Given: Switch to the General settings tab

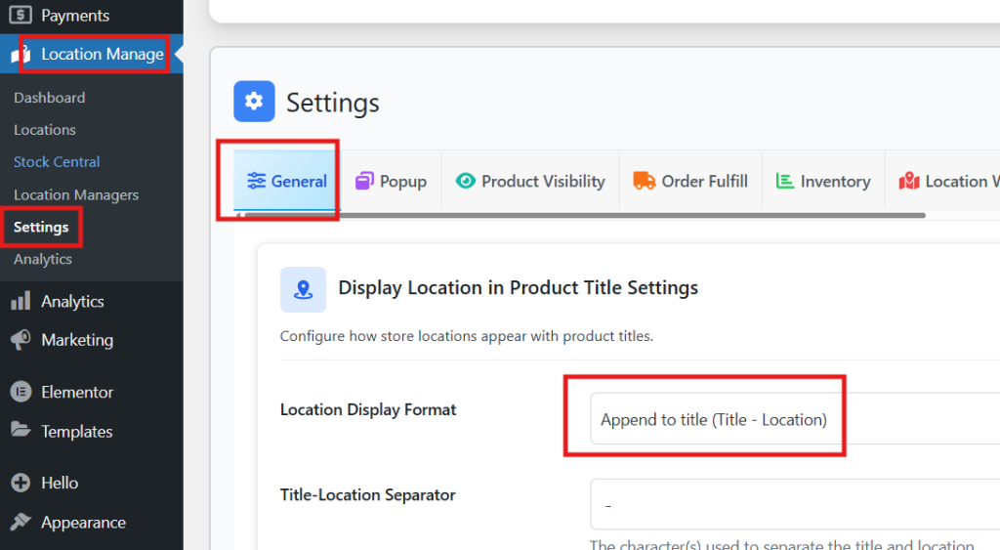Looking at the screenshot, I should (x=287, y=181).
